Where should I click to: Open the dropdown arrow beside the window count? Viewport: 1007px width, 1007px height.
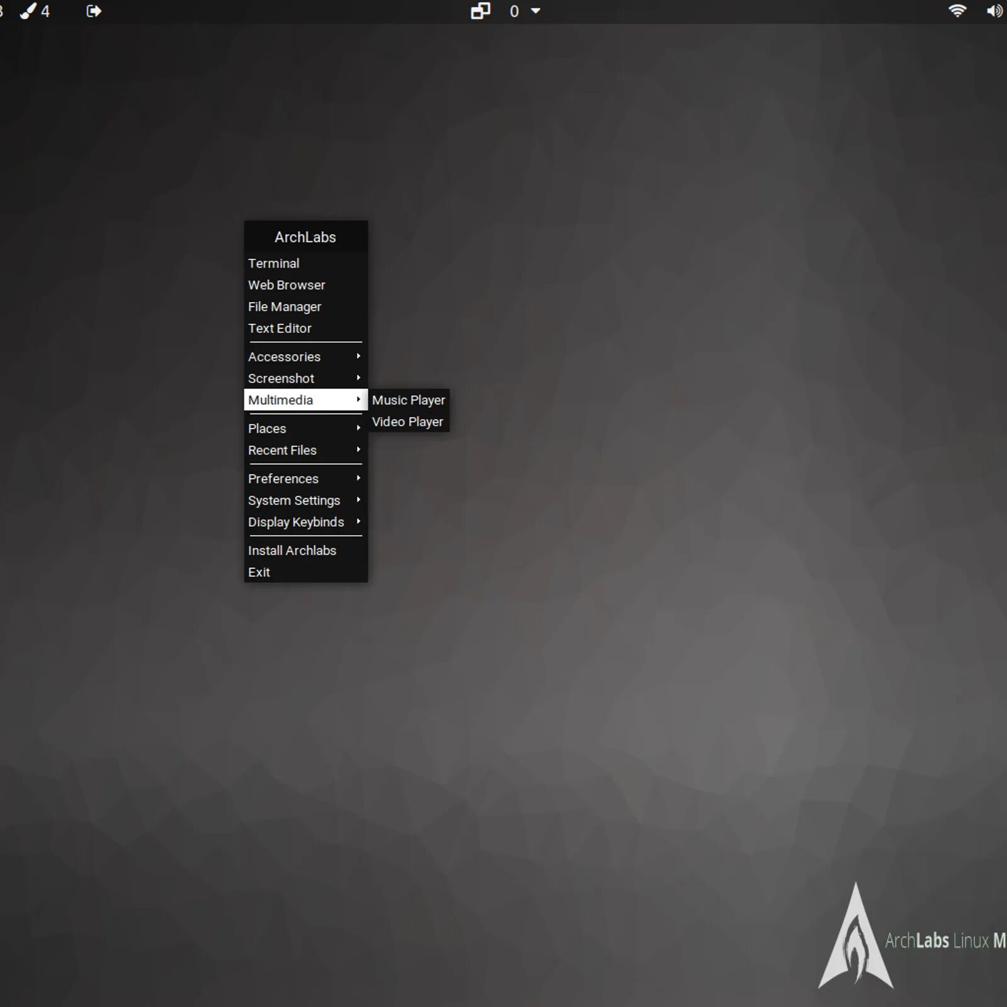[536, 11]
